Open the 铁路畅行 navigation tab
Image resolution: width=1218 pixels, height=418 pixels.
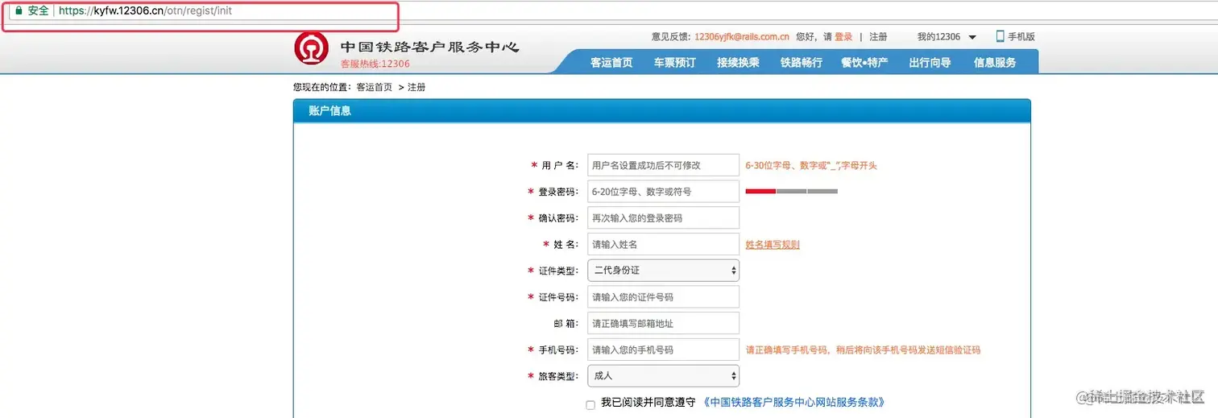[x=802, y=62]
